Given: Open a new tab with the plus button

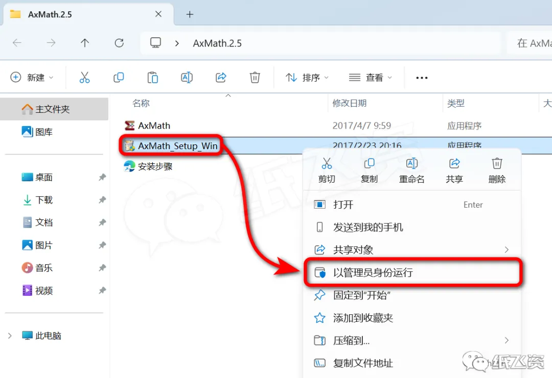Looking at the screenshot, I should coord(190,14).
